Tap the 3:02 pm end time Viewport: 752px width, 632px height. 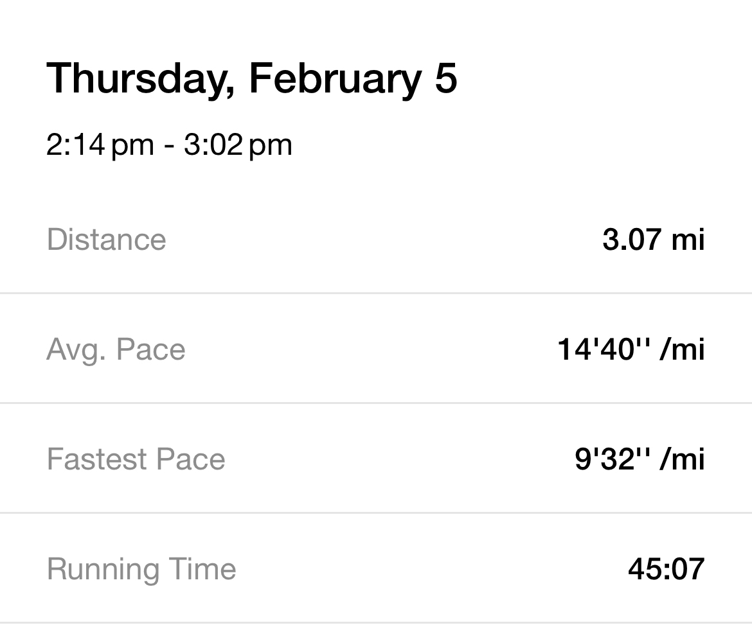pos(238,145)
